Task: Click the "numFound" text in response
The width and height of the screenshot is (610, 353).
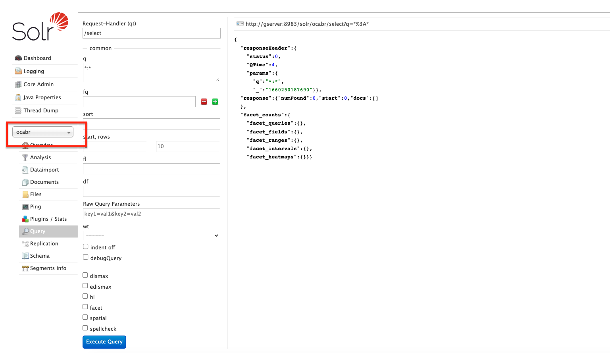Action: pyautogui.click(x=294, y=98)
